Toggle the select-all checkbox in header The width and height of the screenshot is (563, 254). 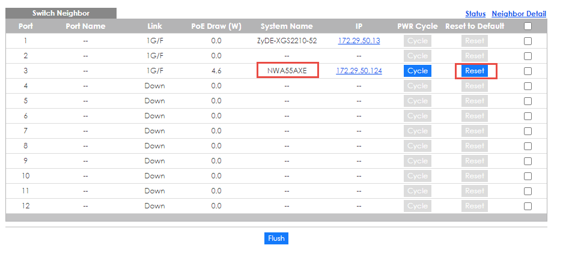pyautogui.click(x=528, y=26)
